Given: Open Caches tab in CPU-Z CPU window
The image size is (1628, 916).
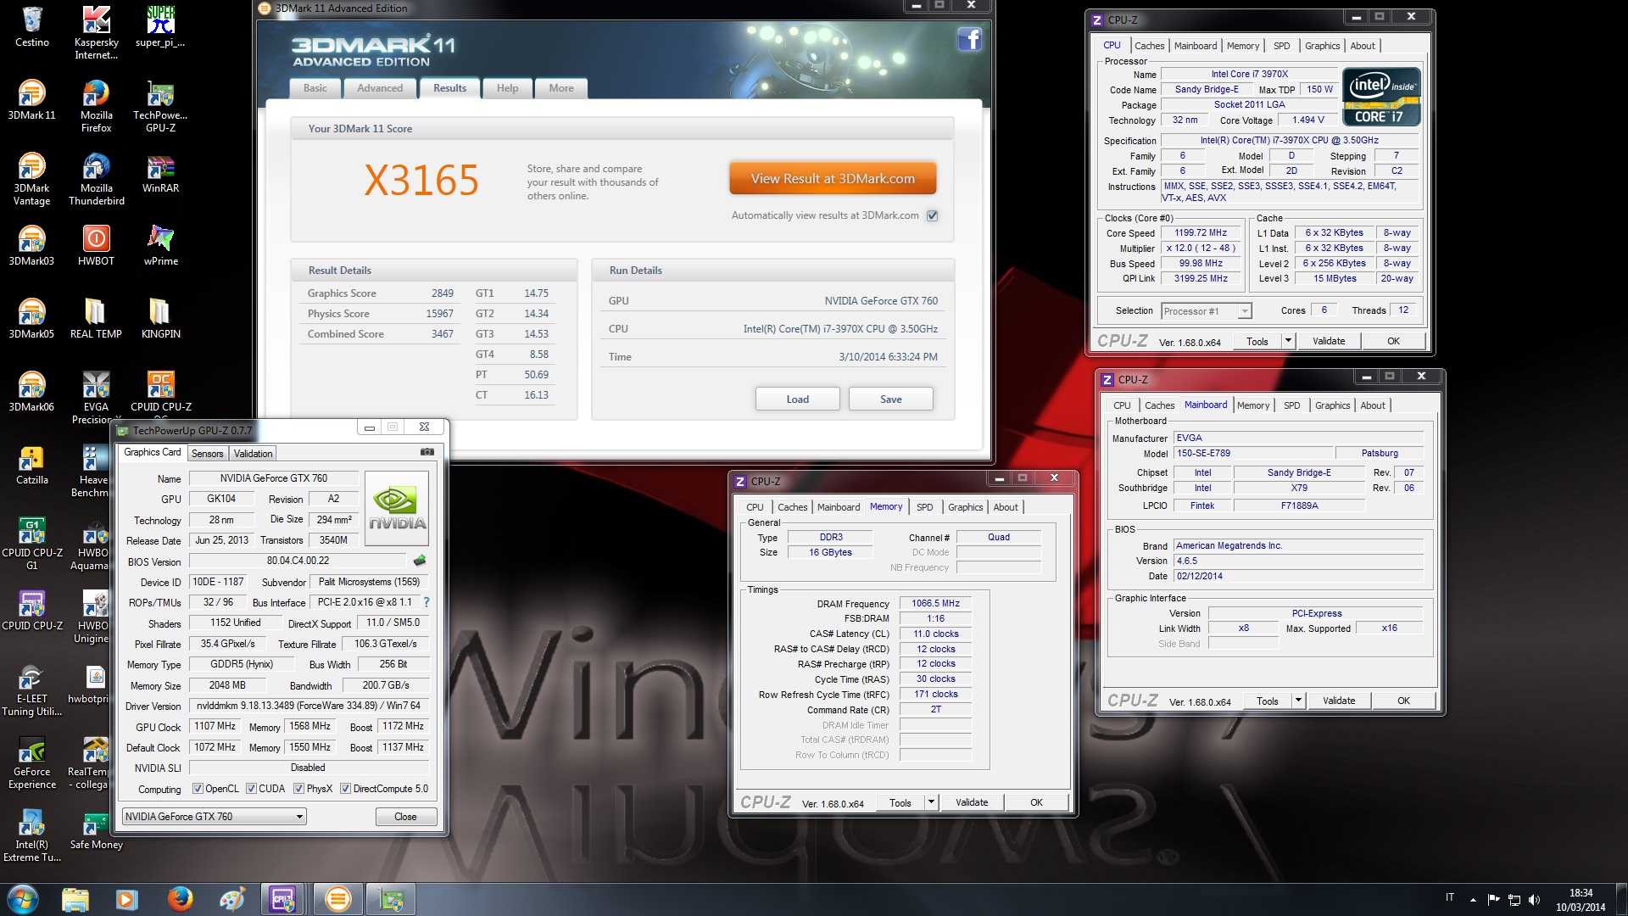Looking at the screenshot, I should pyautogui.click(x=1149, y=46).
